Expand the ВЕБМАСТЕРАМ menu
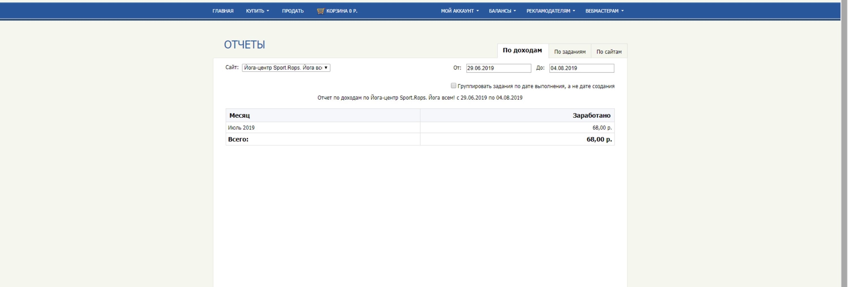This screenshot has width=848, height=287. 604,11
